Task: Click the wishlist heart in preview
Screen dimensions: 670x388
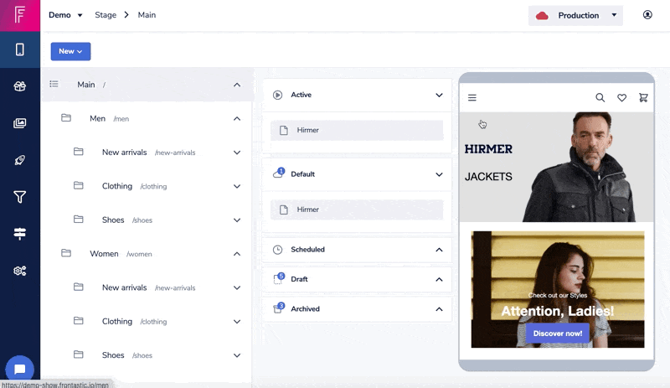Action: pyautogui.click(x=621, y=98)
